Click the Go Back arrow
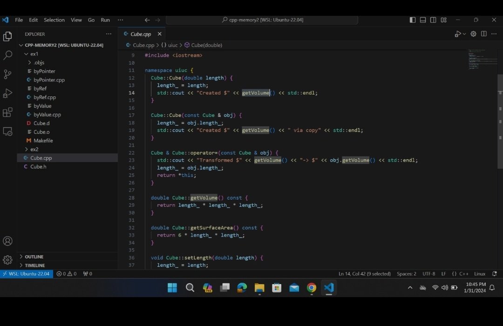Viewport: 503px width, 326px height. coord(147,20)
